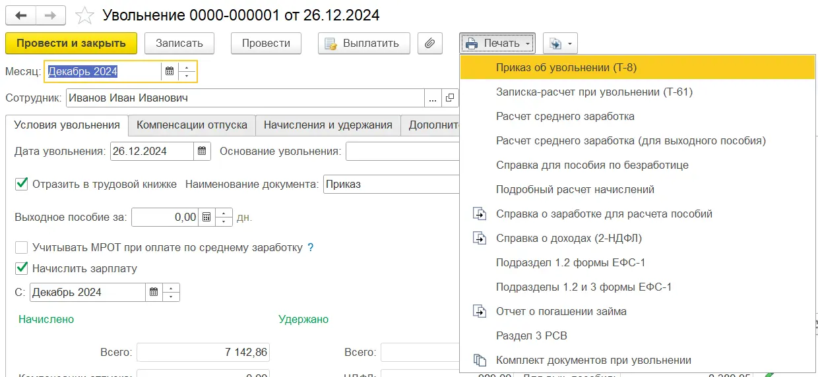
Task: Open attached files via paperclip icon
Action: point(429,43)
